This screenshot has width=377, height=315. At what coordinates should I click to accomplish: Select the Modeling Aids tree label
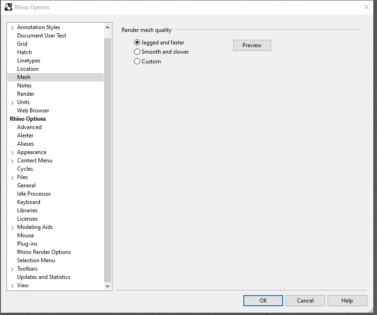pos(35,227)
